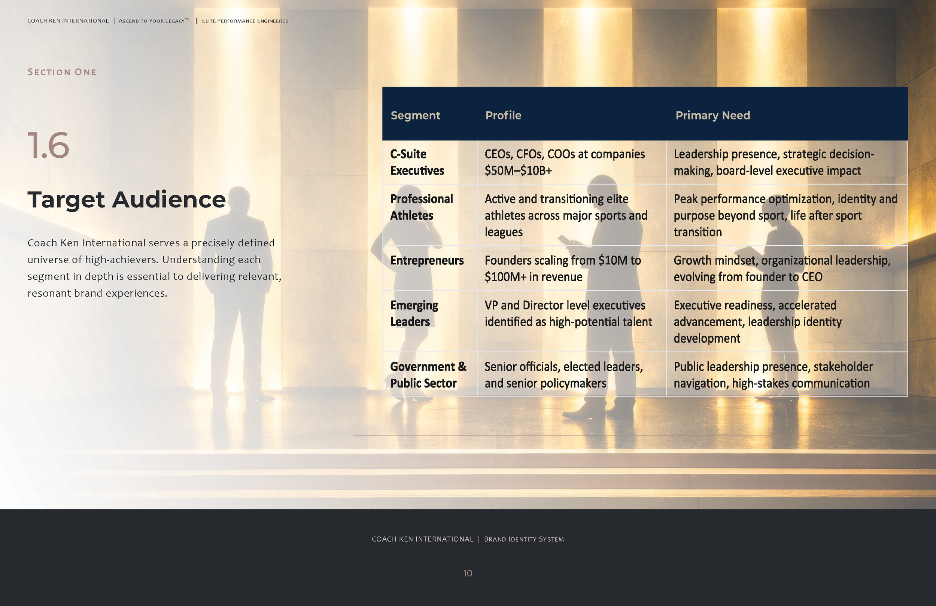
Task: Click the 'Peak performance optimization' cell
Action: click(787, 215)
